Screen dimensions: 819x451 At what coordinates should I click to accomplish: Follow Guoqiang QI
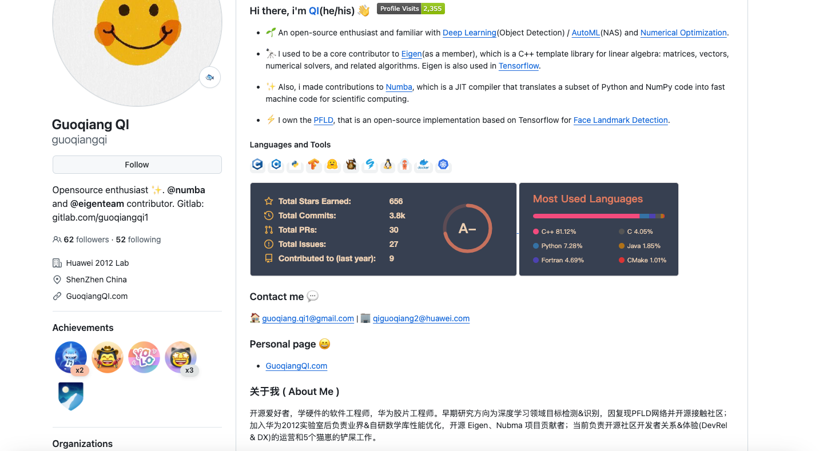pyautogui.click(x=137, y=164)
